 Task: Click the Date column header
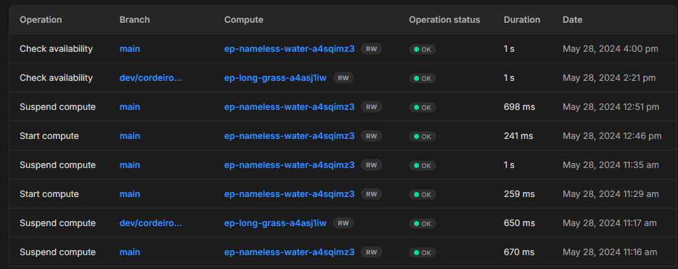pos(572,20)
